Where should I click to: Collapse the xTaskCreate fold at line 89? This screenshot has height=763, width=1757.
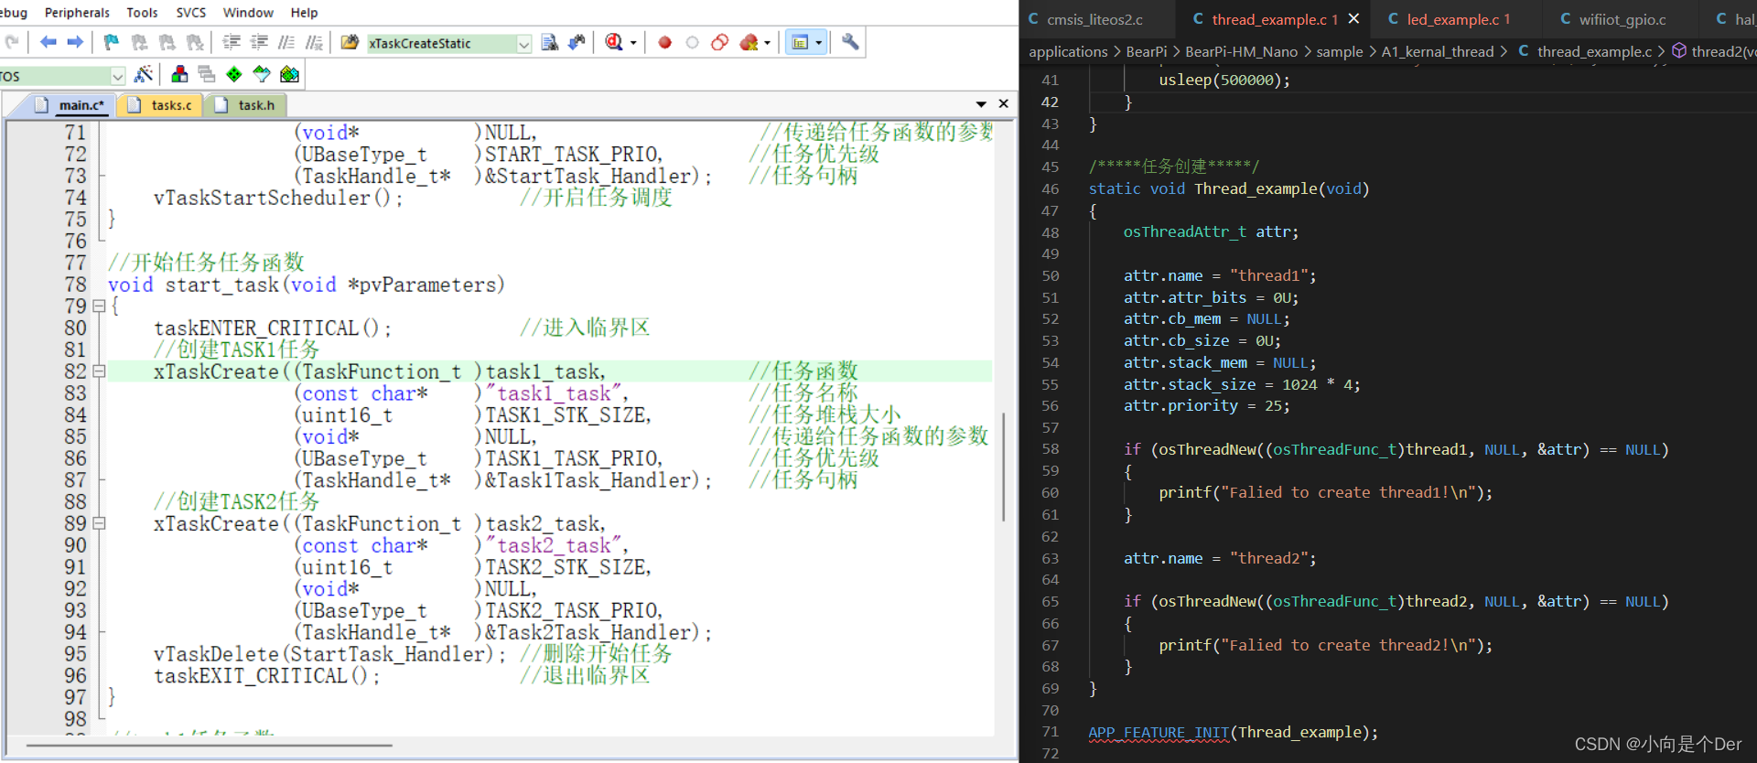(99, 524)
